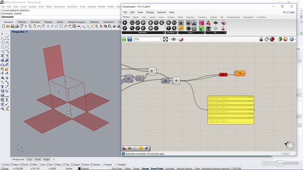Toggle Grid Snap in the status bar
The width and height of the screenshot is (303, 170).
pyautogui.click(x=117, y=169)
